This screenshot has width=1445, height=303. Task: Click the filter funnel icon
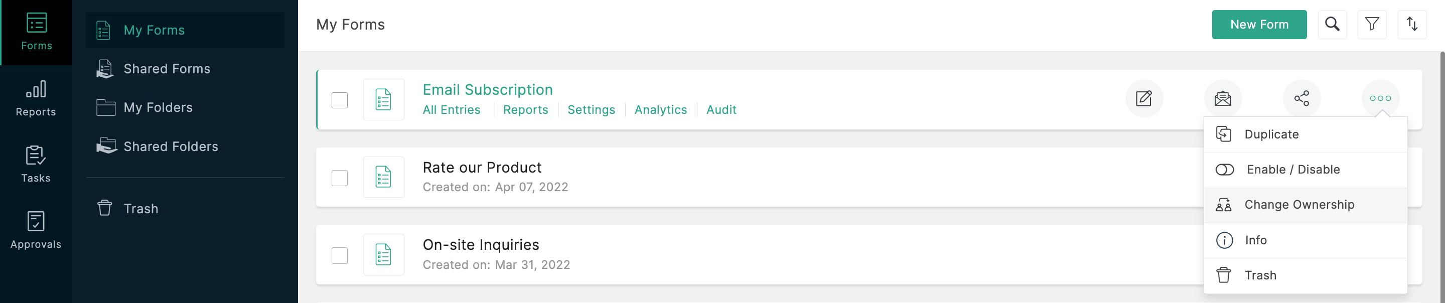pos(1372,25)
